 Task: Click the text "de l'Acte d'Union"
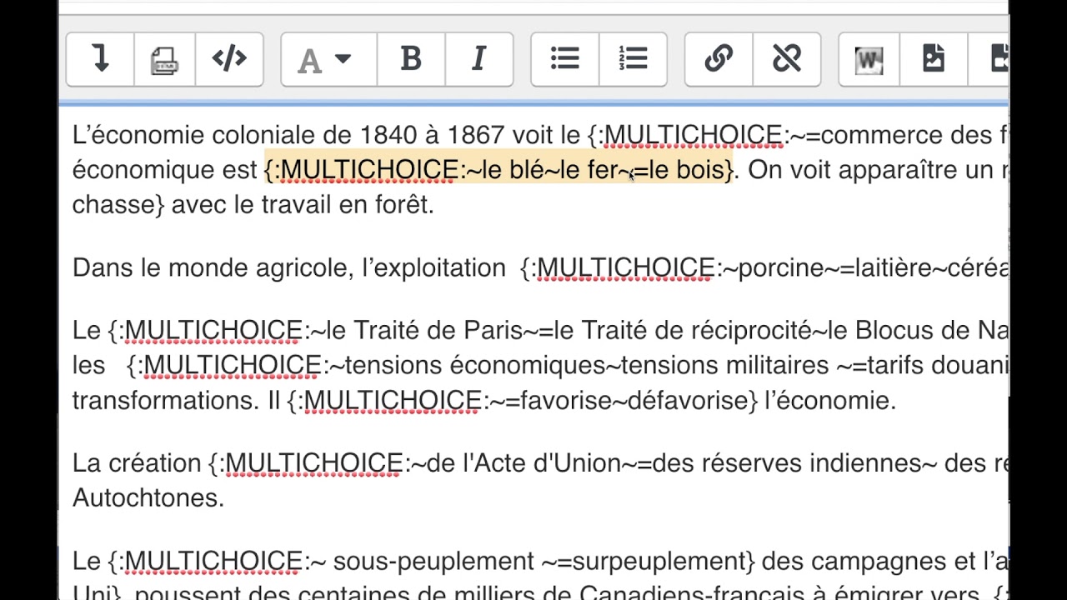point(523,463)
